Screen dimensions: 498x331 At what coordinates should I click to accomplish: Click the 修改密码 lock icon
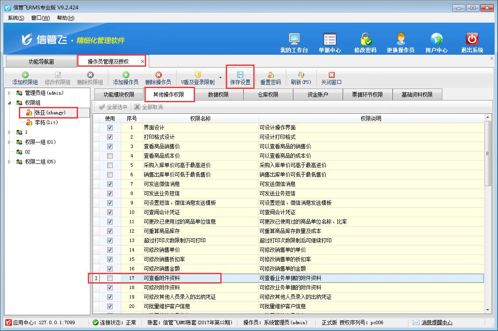[x=365, y=39]
